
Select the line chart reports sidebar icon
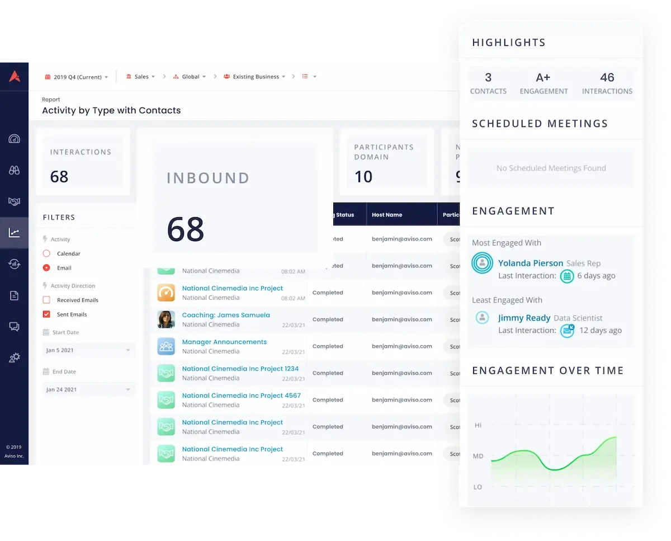(x=15, y=233)
